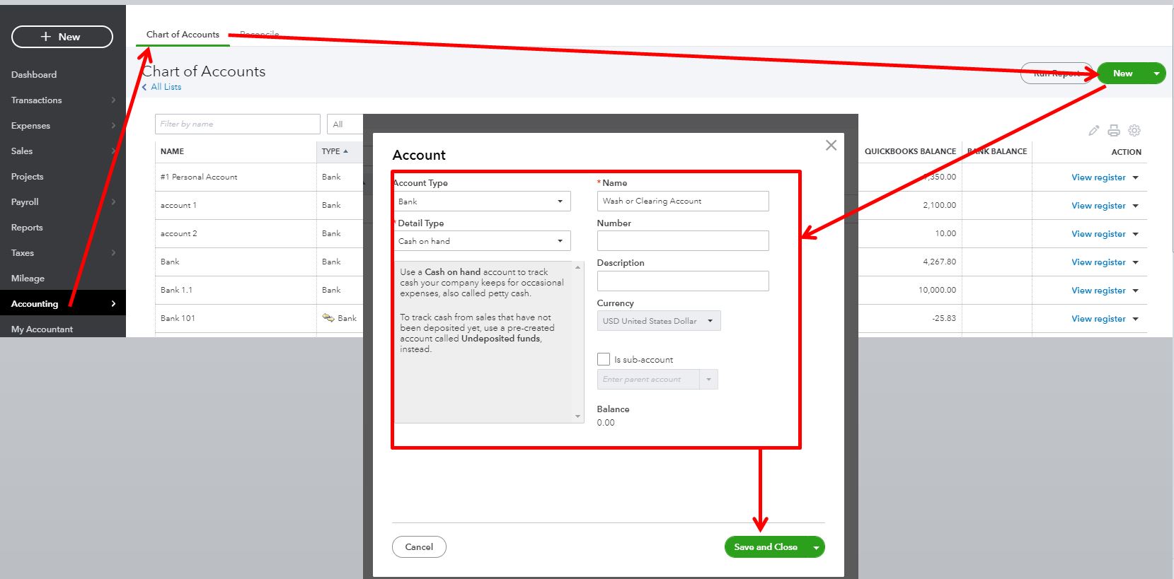Click Save and Close button
This screenshot has width=1174, height=579.
coord(766,547)
